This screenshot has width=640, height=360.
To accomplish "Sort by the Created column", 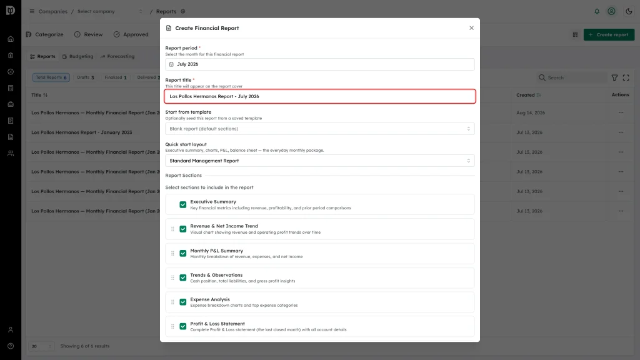I will click(529, 95).
